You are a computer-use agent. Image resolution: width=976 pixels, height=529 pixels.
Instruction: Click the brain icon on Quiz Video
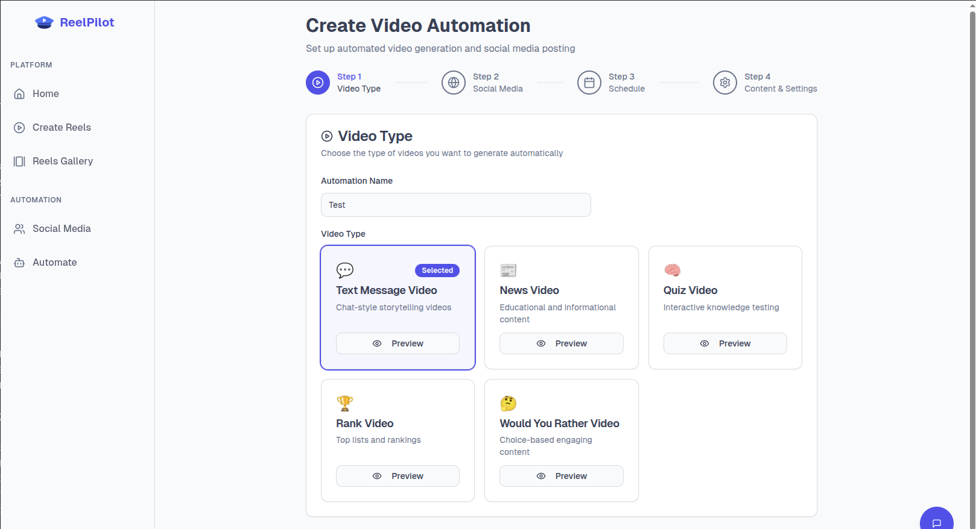point(672,270)
